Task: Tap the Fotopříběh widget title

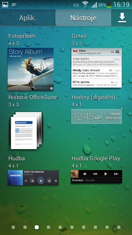Action: click(x=22, y=36)
